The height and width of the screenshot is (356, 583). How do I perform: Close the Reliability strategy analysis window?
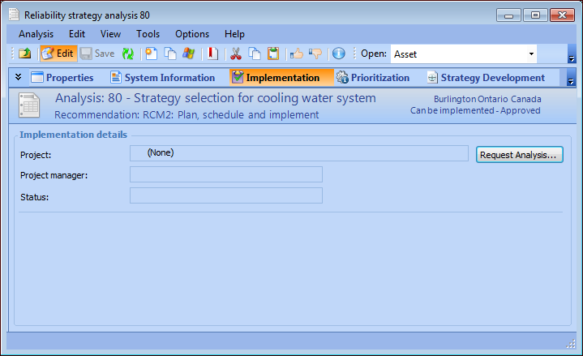tap(562, 15)
